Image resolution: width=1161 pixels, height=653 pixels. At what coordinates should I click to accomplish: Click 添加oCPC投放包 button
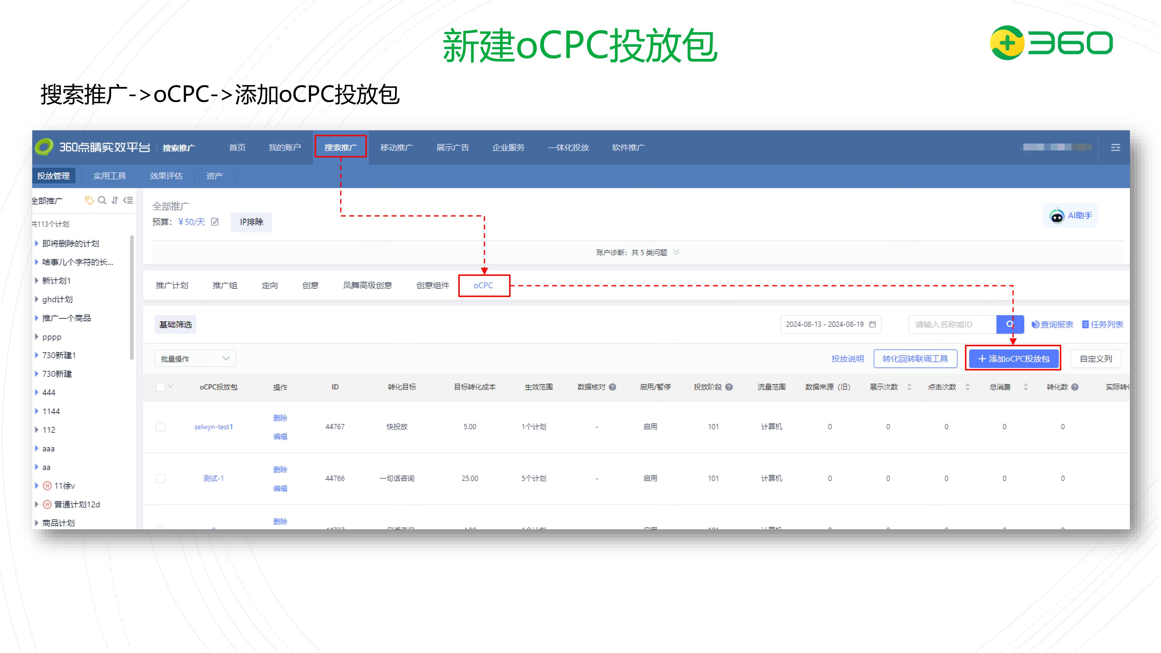click(x=1013, y=359)
